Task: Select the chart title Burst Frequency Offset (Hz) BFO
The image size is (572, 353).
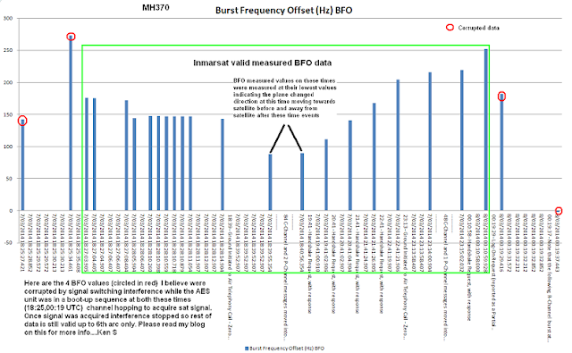Action: pos(284,10)
